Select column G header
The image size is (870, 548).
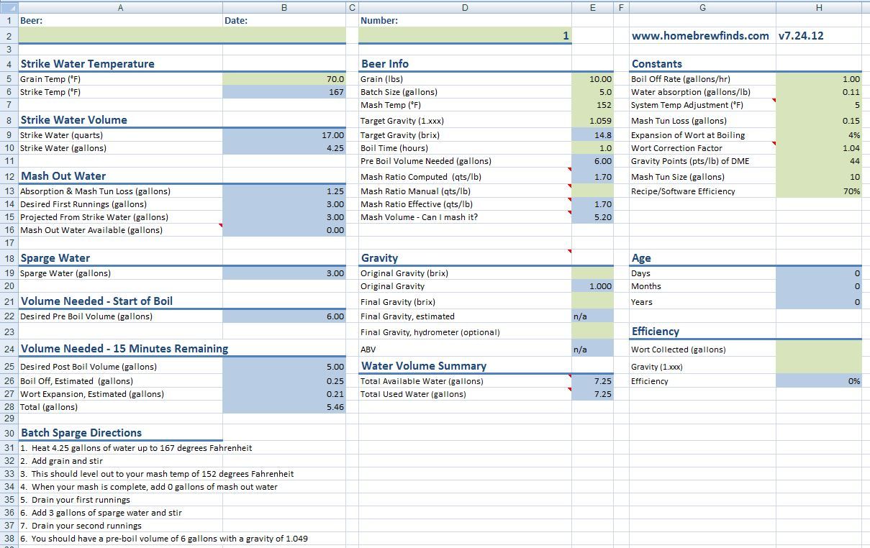click(702, 7)
